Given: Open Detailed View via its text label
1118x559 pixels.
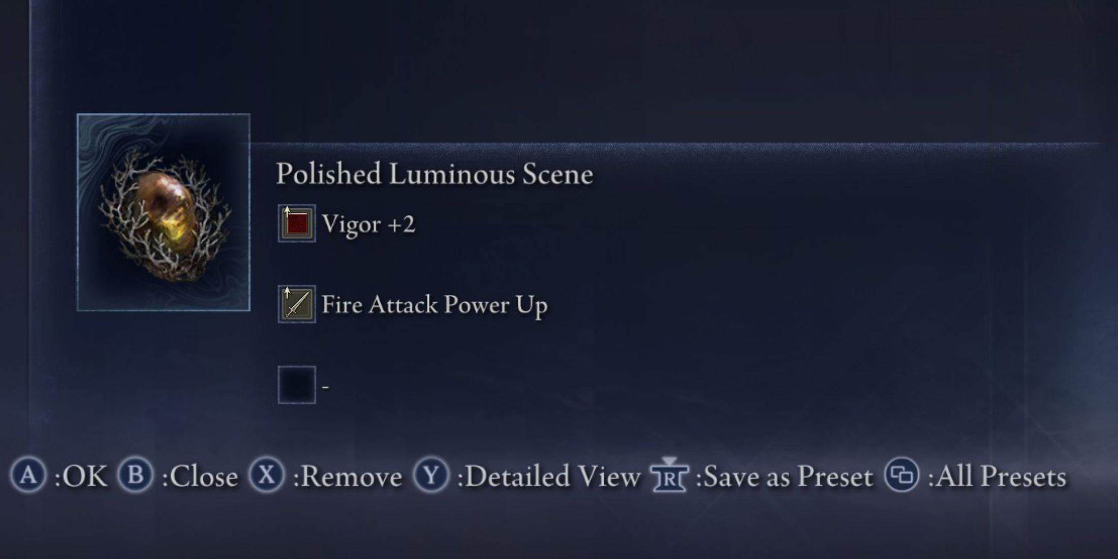Looking at the screenshot, I should coord(549,477).
